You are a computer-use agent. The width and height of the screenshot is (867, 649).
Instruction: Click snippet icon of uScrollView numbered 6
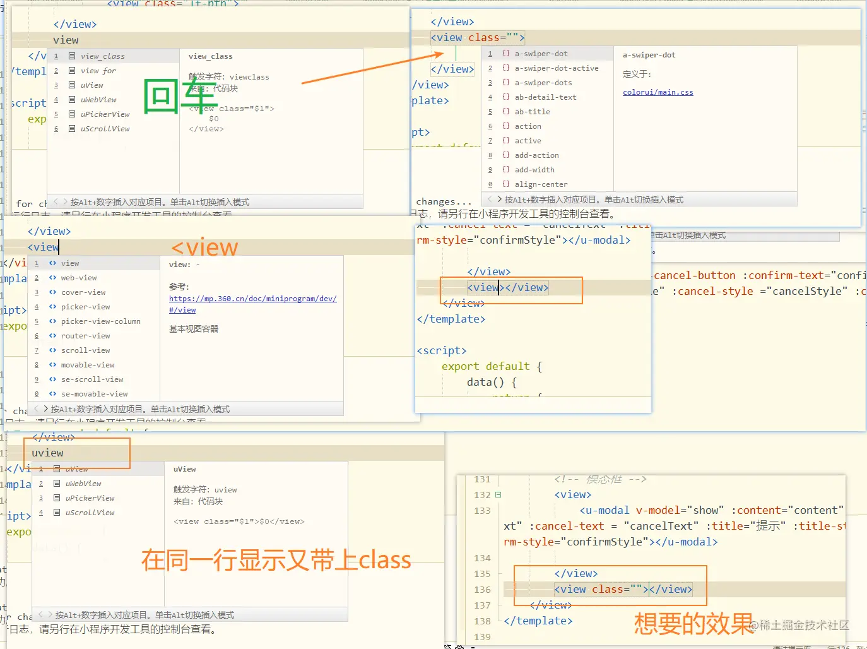[x=72, y=129]
